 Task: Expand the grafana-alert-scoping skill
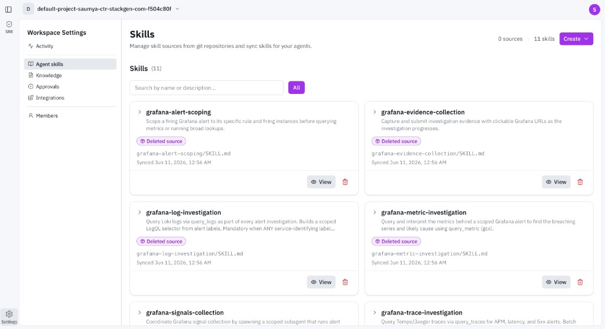[139, 112]
